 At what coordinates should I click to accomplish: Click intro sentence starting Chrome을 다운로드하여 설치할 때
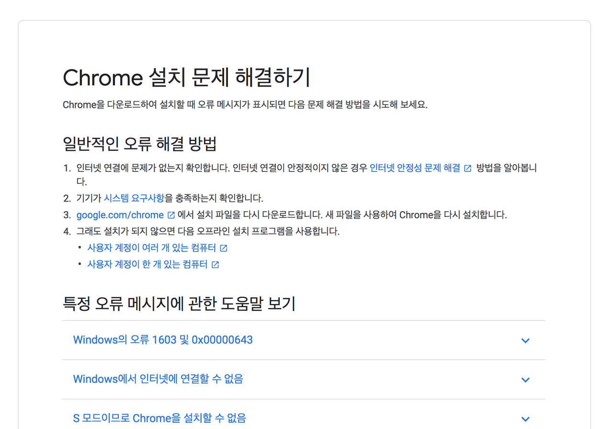point(245,105)
